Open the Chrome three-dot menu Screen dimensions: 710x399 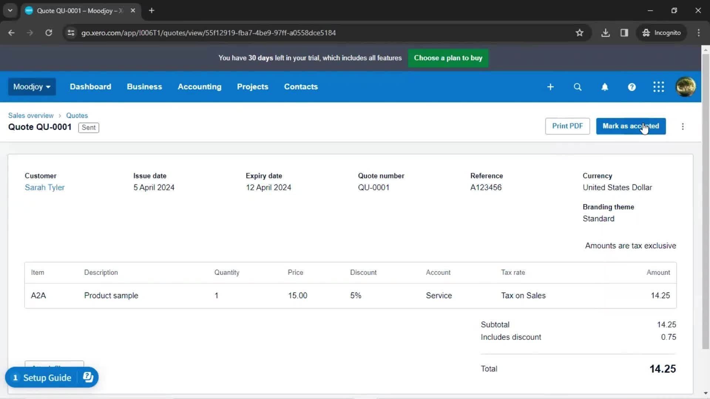tap(699, 33)
